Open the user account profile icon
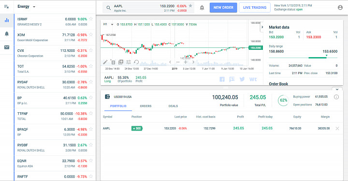Screen dimensions: 348x181 pyautogui.click(x=340, y=8)
